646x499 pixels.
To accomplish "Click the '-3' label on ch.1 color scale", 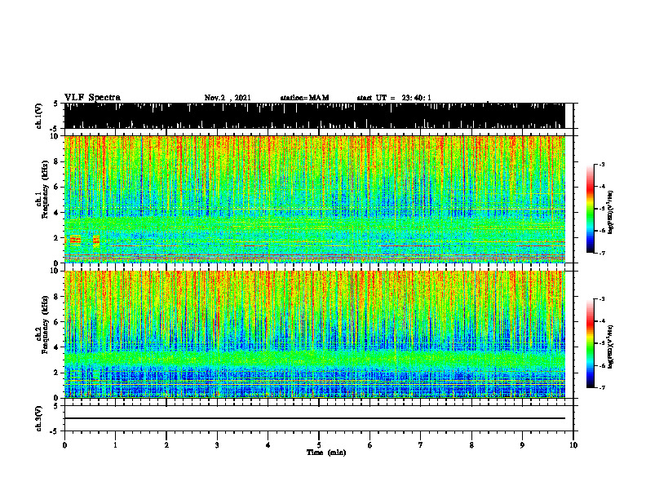I will coord(602,164).
